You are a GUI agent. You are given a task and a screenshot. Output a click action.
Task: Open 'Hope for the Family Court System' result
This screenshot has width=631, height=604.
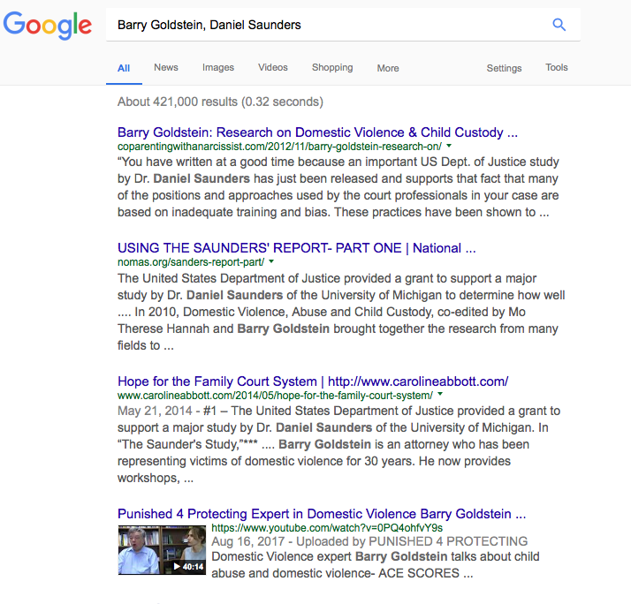click(x=313, y=381)
